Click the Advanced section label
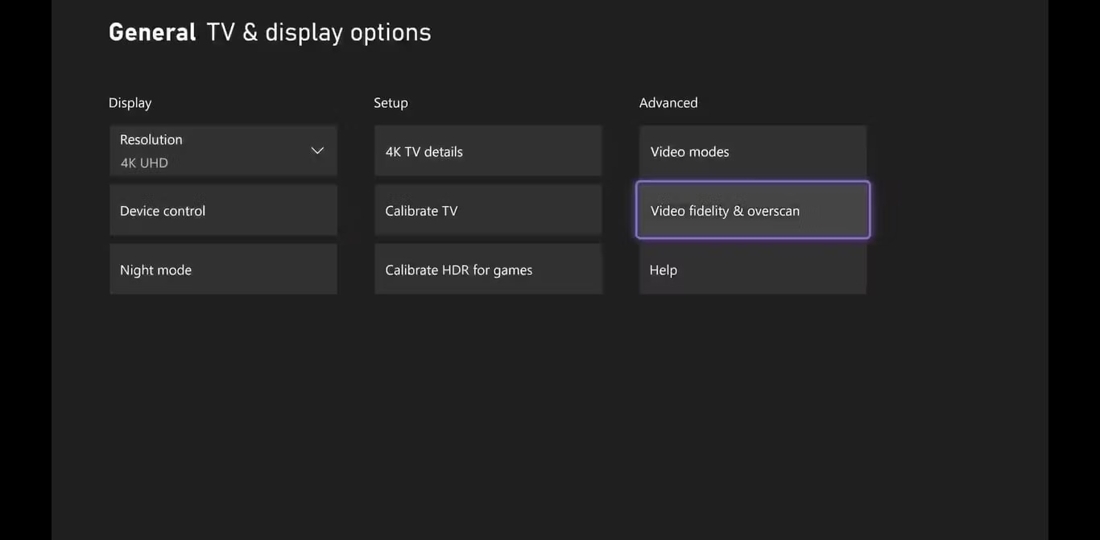Viewport: 1100px width, 540px height. pyautogui.click(x=668, y=102)
